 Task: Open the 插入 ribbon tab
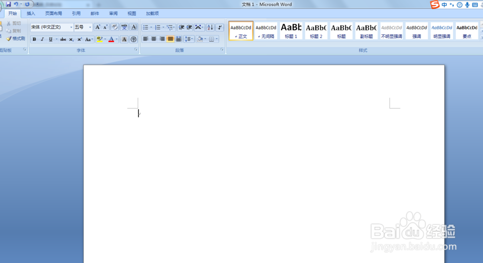(31, 13)
